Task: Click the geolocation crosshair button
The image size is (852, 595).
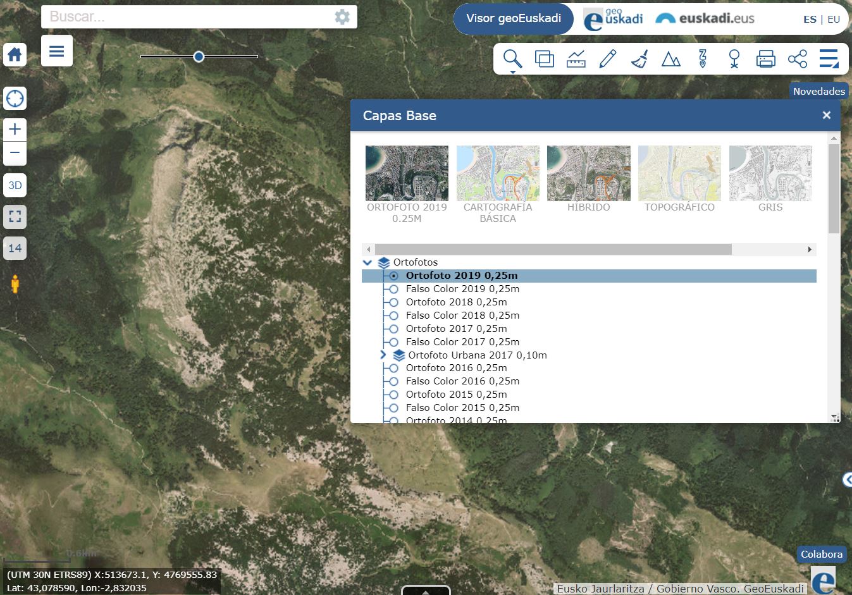Action: point(15,99)
